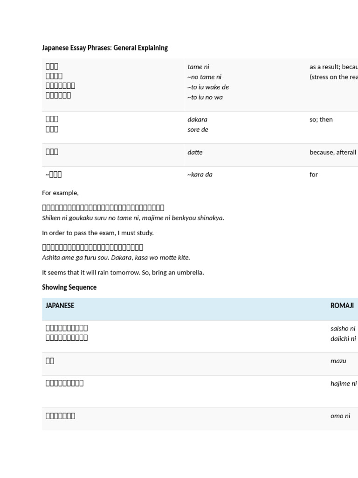358x478 pixels.
Task: Click the sentence 'Ashita ame ga furu sou...'
Action: (x=116, y=258)
